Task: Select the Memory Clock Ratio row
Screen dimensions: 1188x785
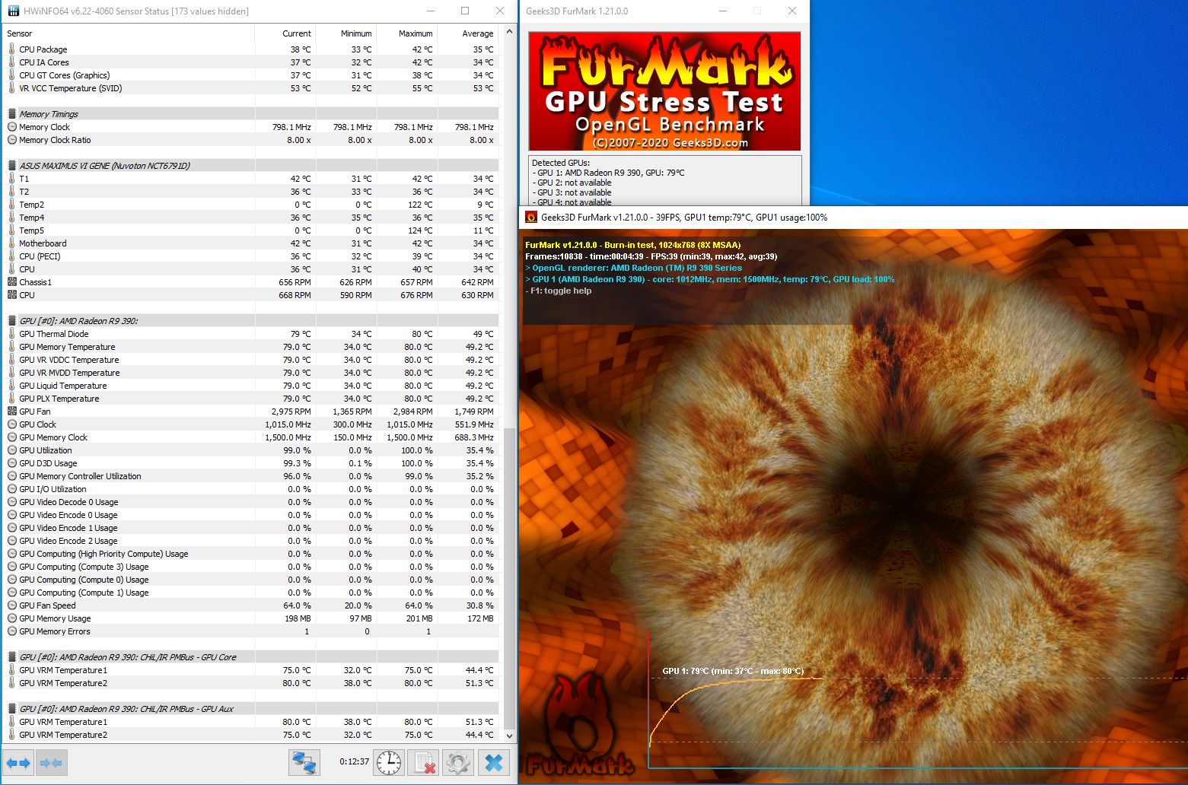Action: click(x=252, y=140)
